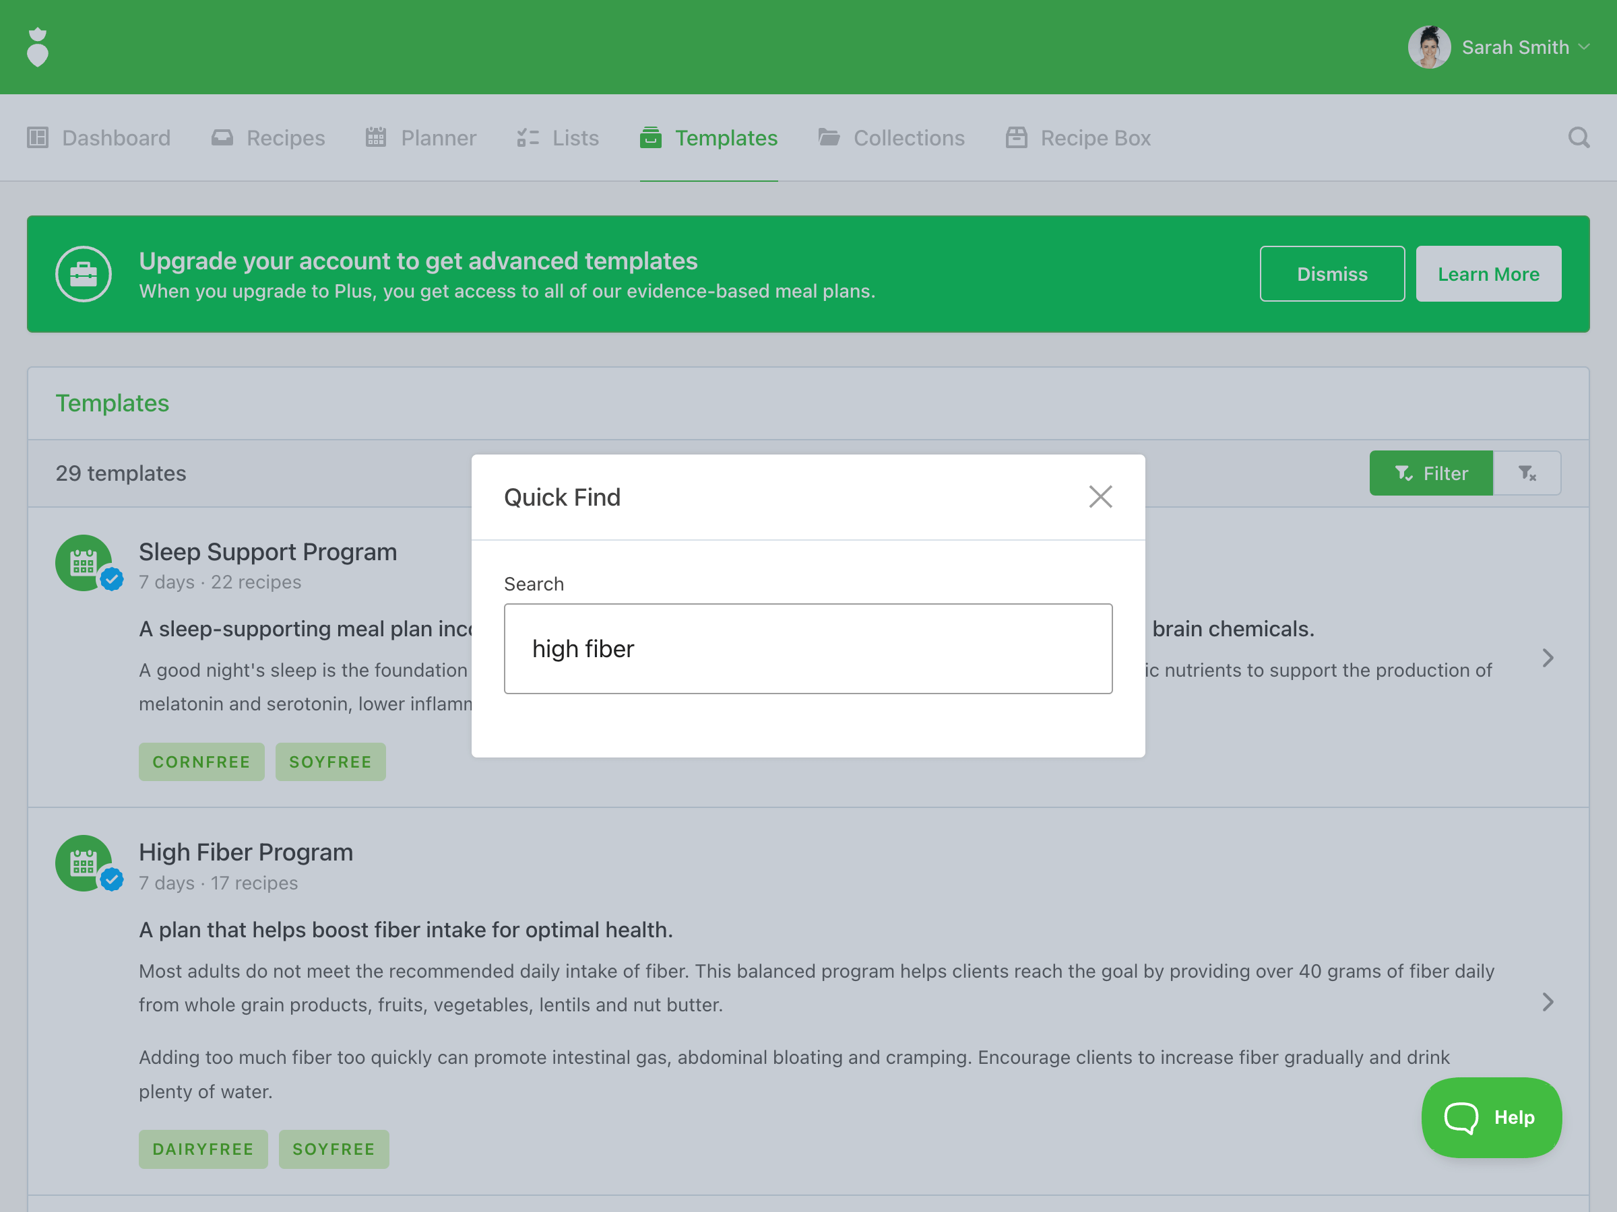Click the briefcase icon in upgrade banner
1617x1212 pixels.
84,274
